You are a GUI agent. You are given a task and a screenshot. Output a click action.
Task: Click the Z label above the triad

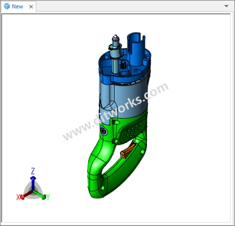pos(33,171)
